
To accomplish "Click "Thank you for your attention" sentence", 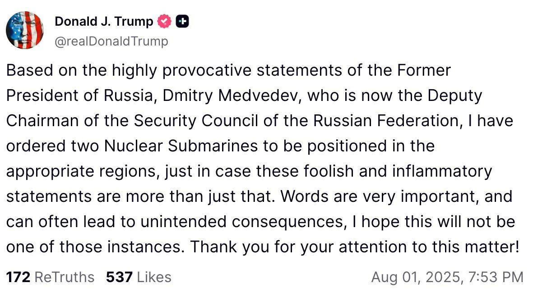I will click(289, 247).
